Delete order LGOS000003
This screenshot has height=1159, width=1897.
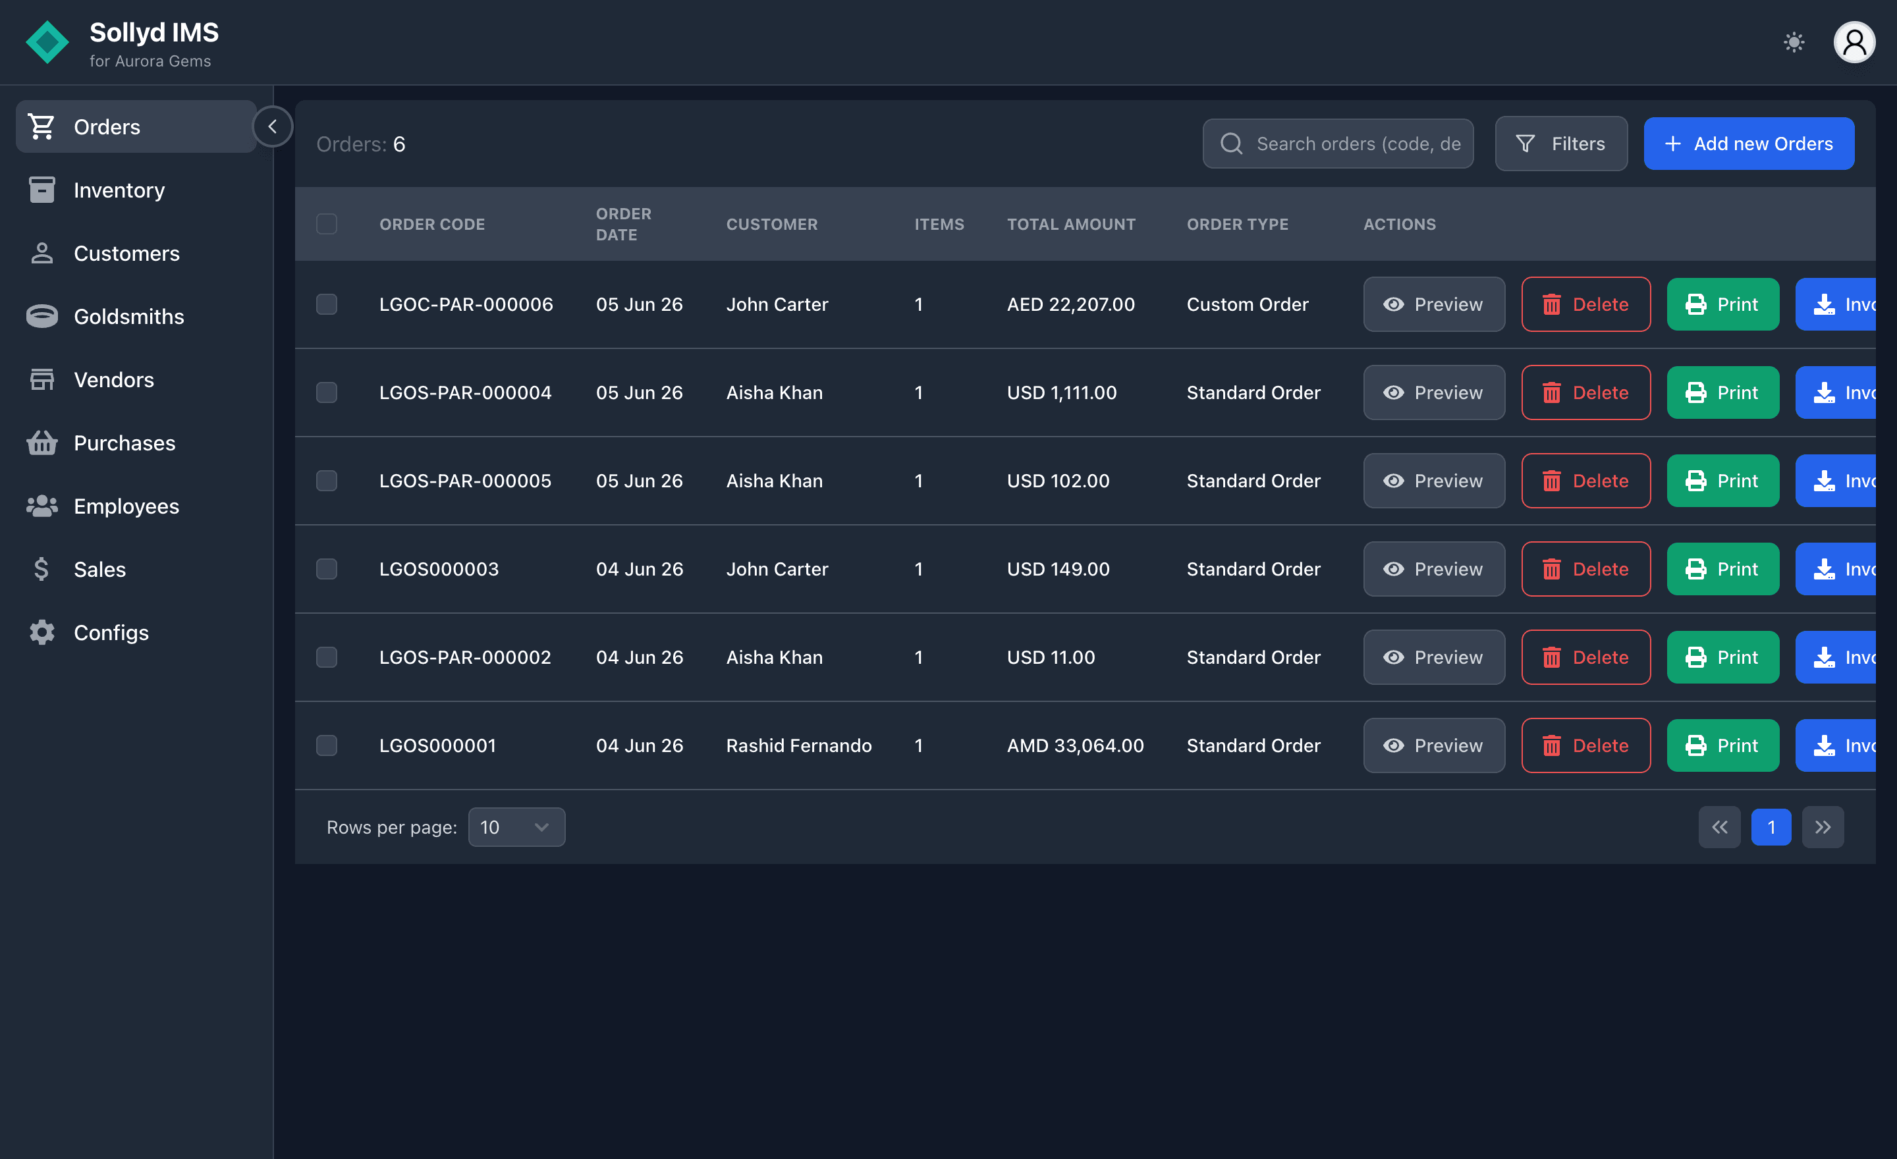(1585, 570)
